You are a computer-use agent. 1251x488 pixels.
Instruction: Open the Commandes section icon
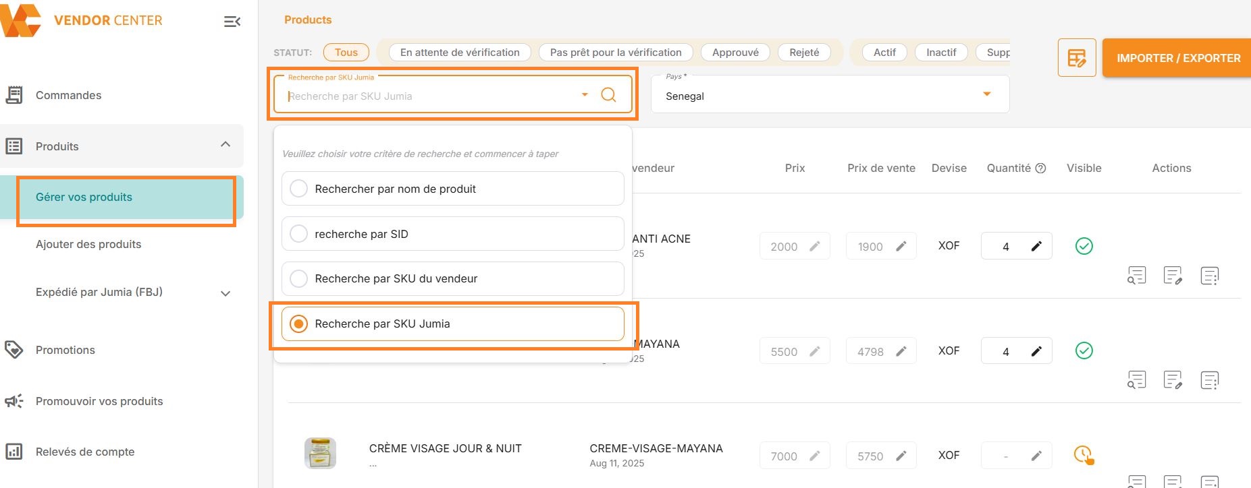(x=14, y=95)
